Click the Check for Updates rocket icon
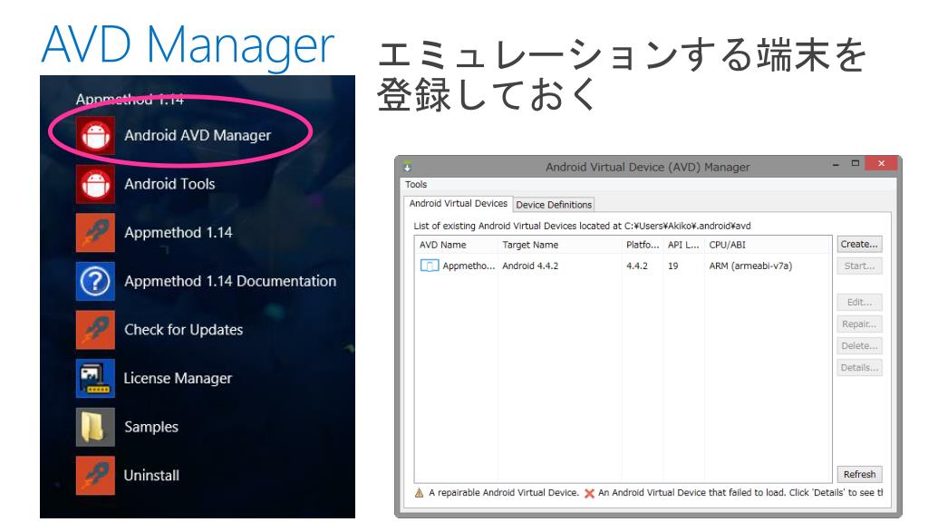 click(x=95, y=330)
